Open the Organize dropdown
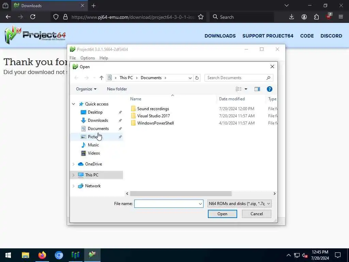Image resolution: width=349 pixels, height=262 pixels. coord(86,89)
